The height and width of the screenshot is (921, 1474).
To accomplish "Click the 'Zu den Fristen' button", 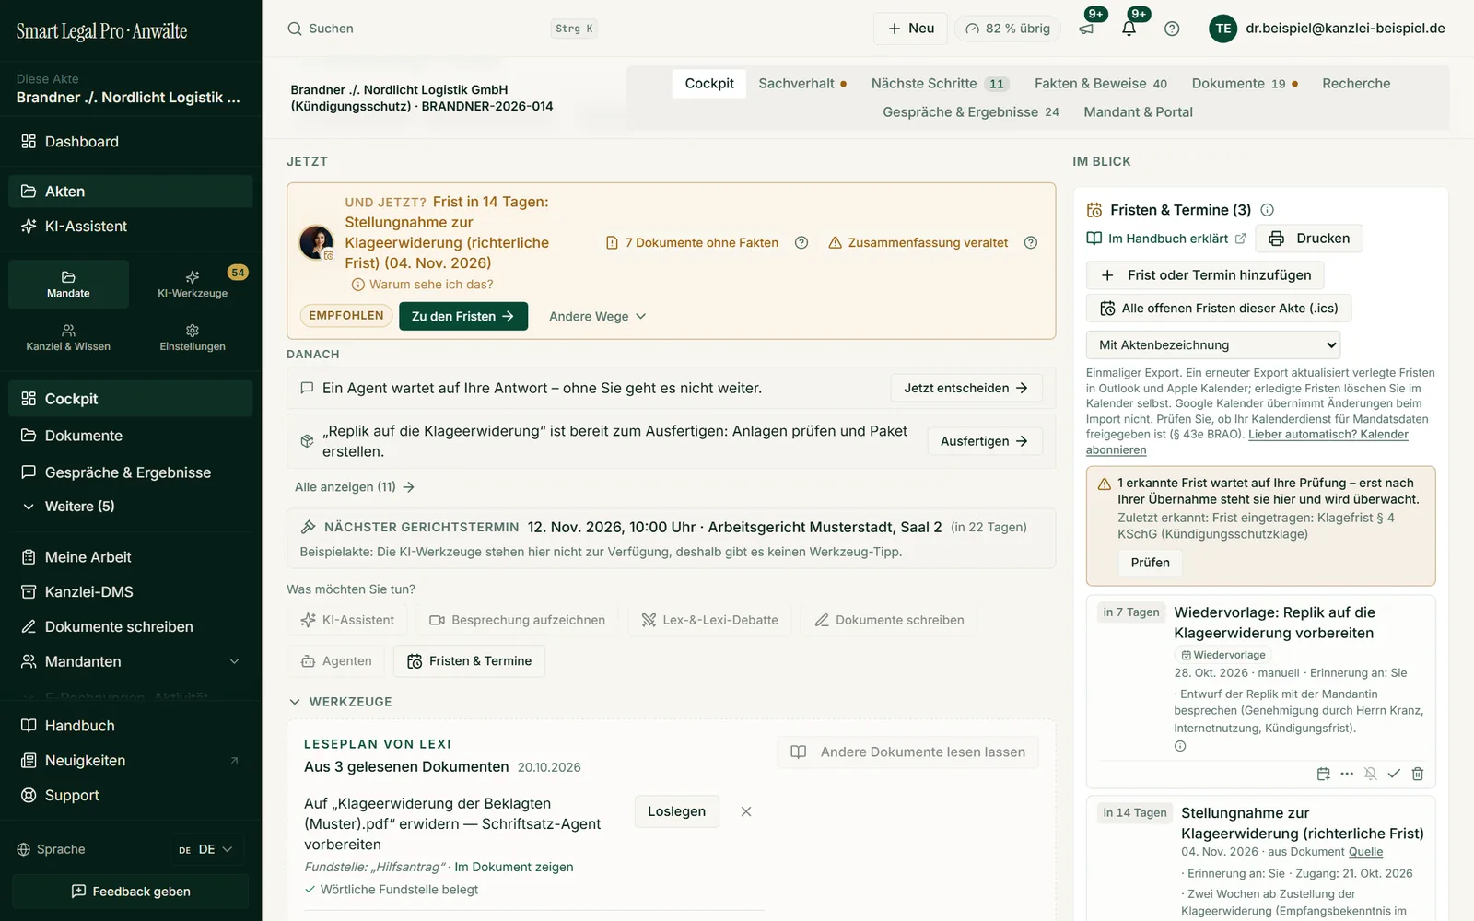I will 463,316.
